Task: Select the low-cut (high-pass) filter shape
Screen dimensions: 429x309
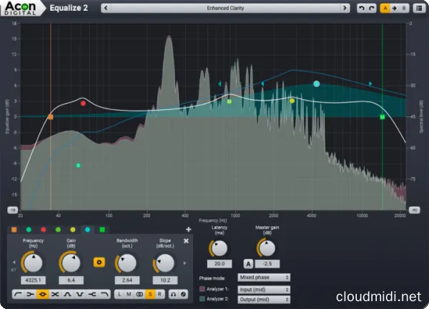Action: click(18, 294)
